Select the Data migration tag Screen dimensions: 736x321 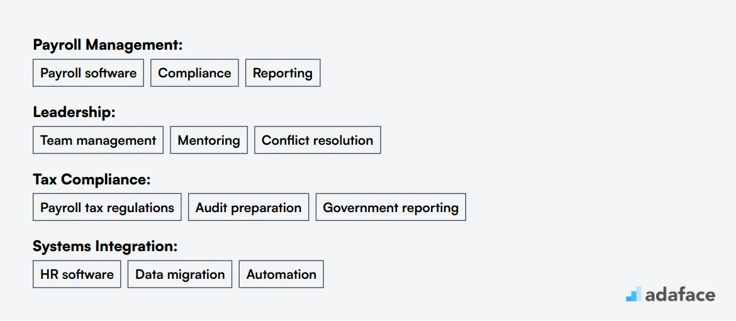pyautogui.click(x=180, y=274)
